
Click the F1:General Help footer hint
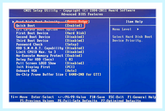tap(142, 97)
